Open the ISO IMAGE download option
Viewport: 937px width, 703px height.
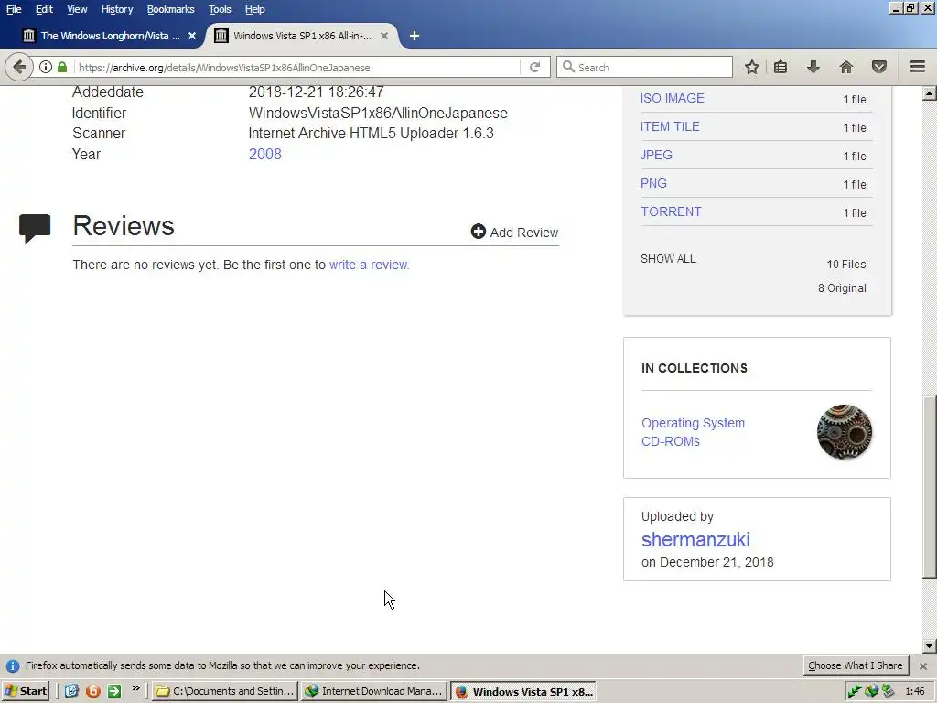673,98
